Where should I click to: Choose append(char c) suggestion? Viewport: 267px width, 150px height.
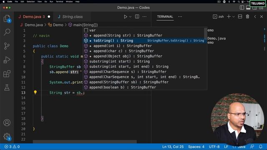pos(144,51)
